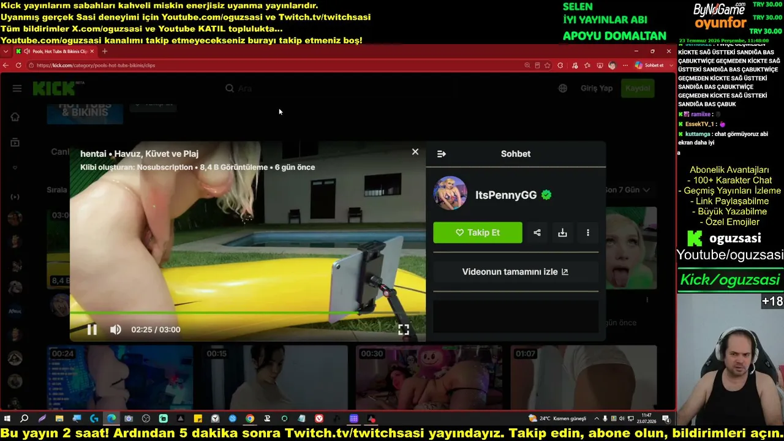Follow the channel with Takip Et
Screen dimensions: 784x441
(478, 233)
